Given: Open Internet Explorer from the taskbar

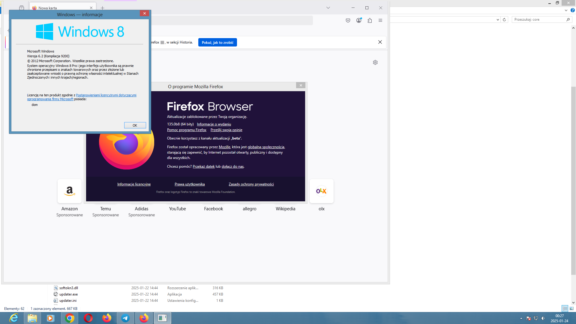Looking at the screenshot, I should (x=14, y=318).
